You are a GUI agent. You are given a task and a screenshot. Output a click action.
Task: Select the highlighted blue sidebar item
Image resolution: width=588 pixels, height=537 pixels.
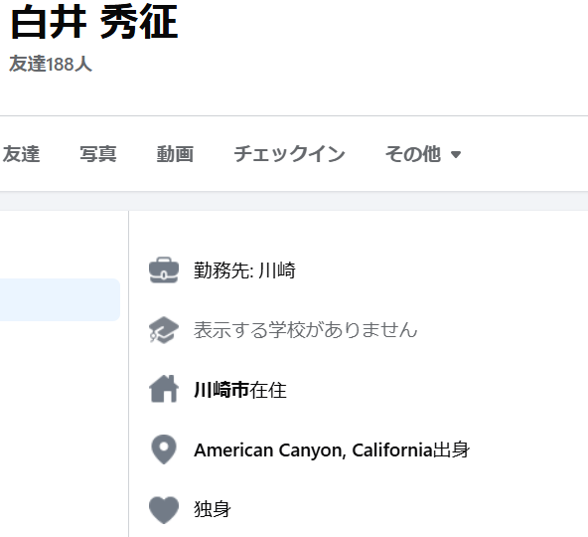[60, 299]
